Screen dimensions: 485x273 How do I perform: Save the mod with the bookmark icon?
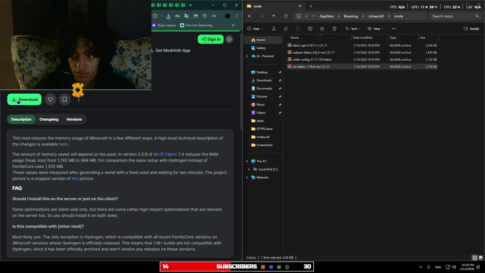click(x=64, y=99)
